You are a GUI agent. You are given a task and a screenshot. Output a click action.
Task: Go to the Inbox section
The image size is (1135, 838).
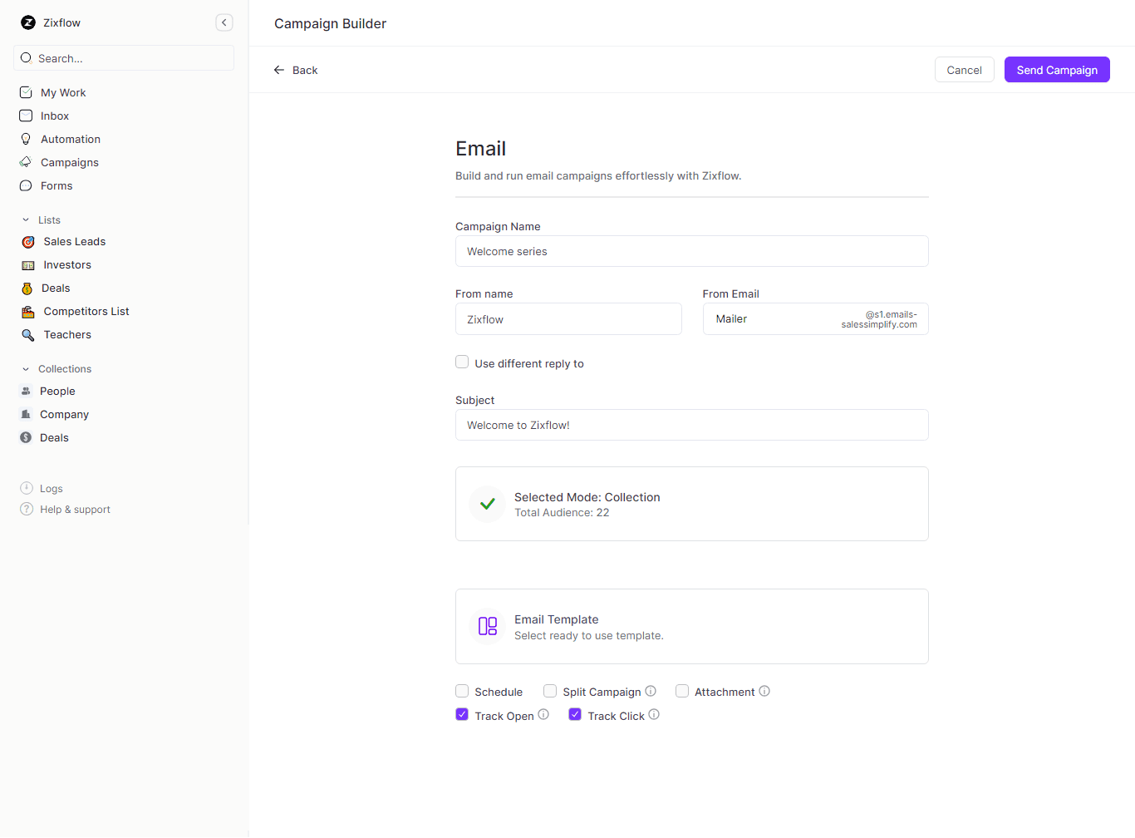[55, 116]
